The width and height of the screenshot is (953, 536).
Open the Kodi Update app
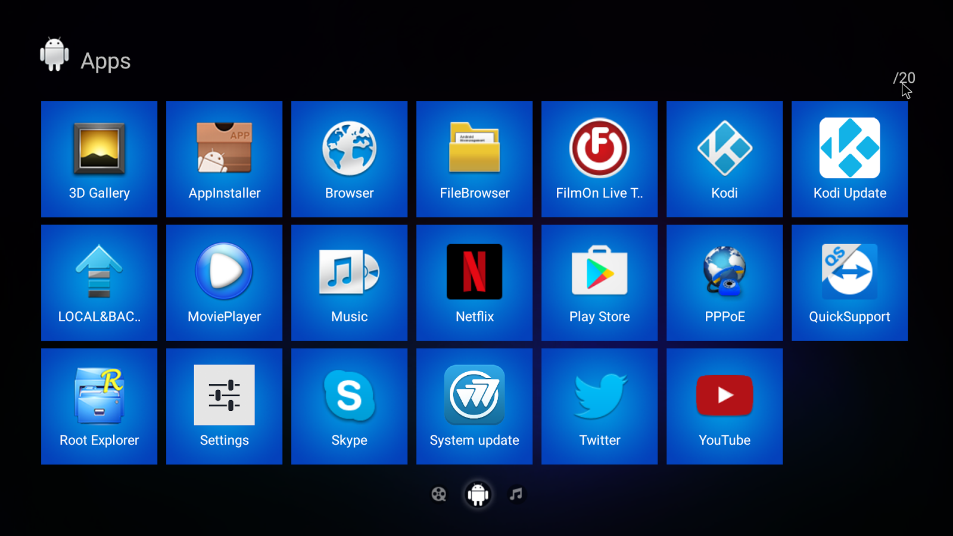(x=849, y=159)
